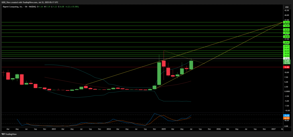Click the 2024 label on time axis
Screen dimensions: 293x137
click(108, 129)
